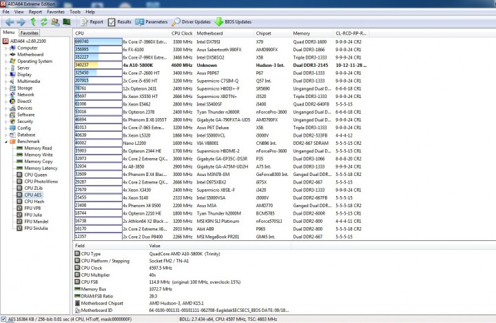Viewport: 496px width, 323px height.
Task: Expand the Motherboard tree node
Action: [6, 55]
